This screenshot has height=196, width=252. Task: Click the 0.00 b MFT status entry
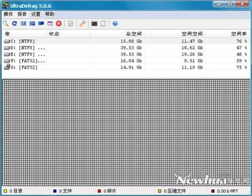click(x=225, y=191)
